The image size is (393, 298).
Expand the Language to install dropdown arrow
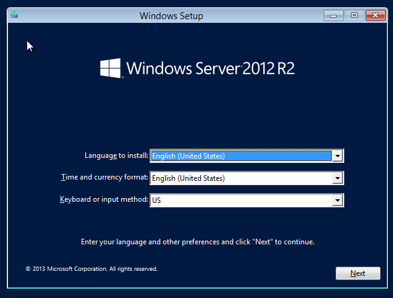pos(337,156)
